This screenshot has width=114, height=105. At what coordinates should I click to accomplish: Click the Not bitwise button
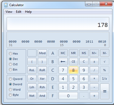pos(32,96)
